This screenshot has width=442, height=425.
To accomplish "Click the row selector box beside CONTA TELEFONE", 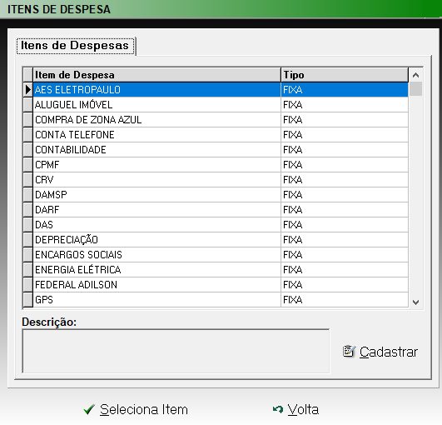I will [x=28, y=135].
